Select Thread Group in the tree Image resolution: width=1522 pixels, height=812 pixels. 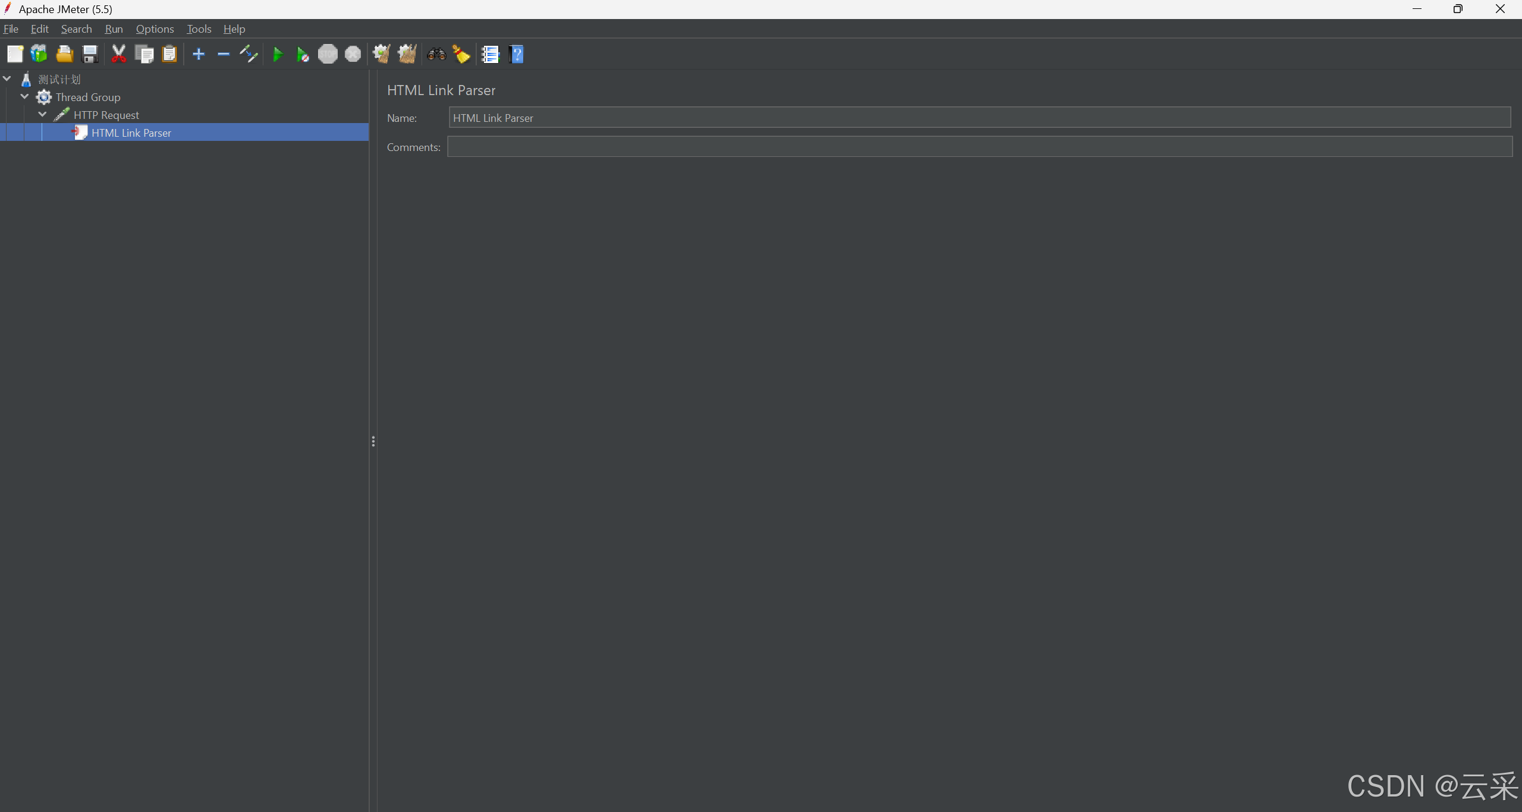coord(88,97)
